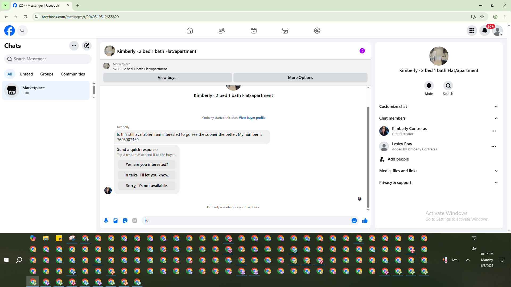Screen dimensions: 511x287
Task: Click the More Options button
Action: point(300,78)
